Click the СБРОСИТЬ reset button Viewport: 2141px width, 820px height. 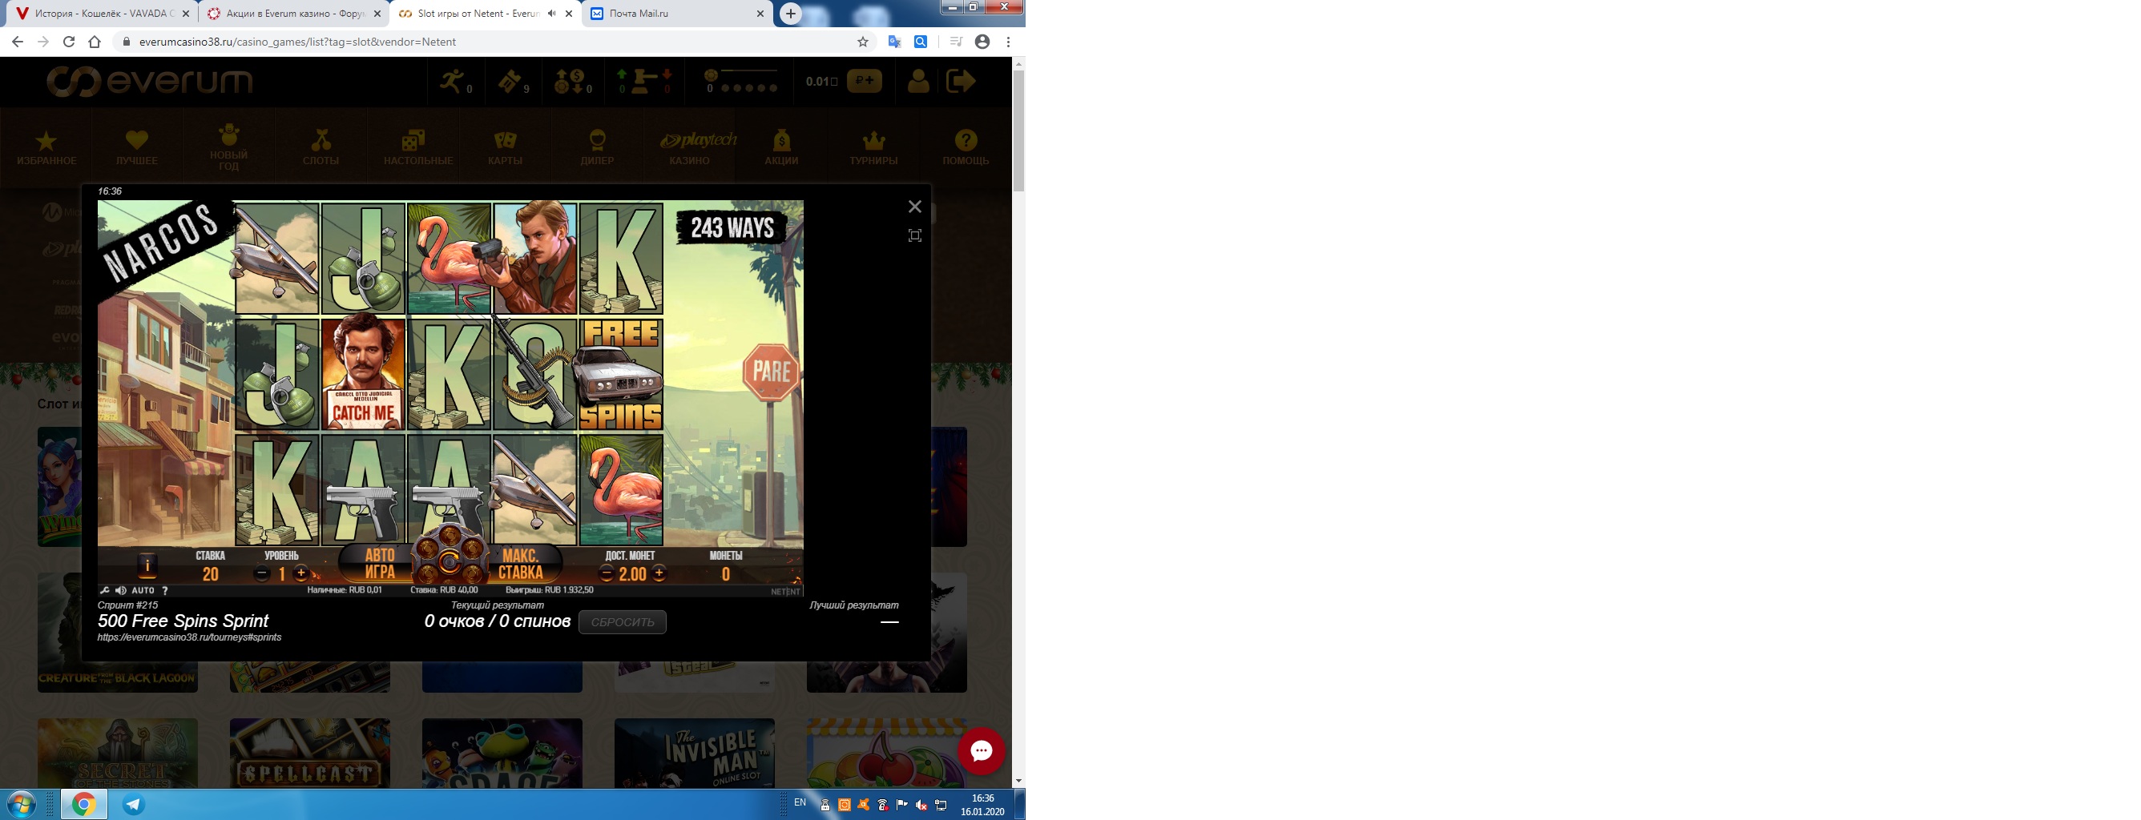tap(623, 622)
